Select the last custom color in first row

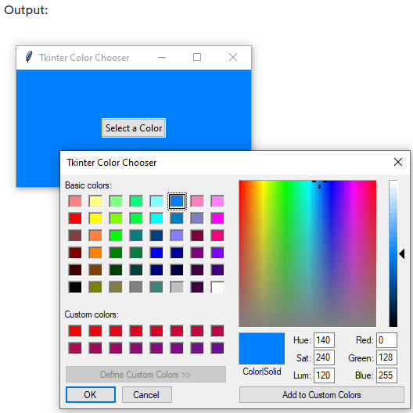[x=217, y=331]
